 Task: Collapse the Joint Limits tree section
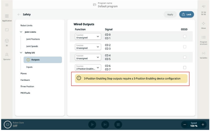(21, 32)
